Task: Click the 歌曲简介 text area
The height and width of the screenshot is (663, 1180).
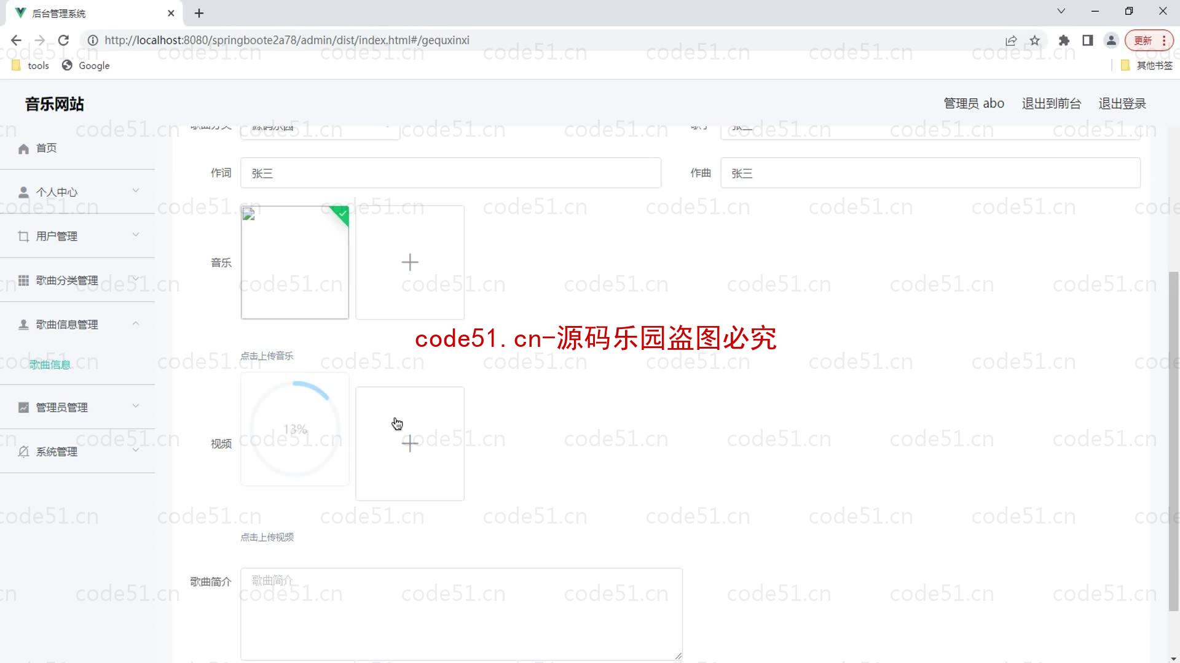Action: [462, 615]
